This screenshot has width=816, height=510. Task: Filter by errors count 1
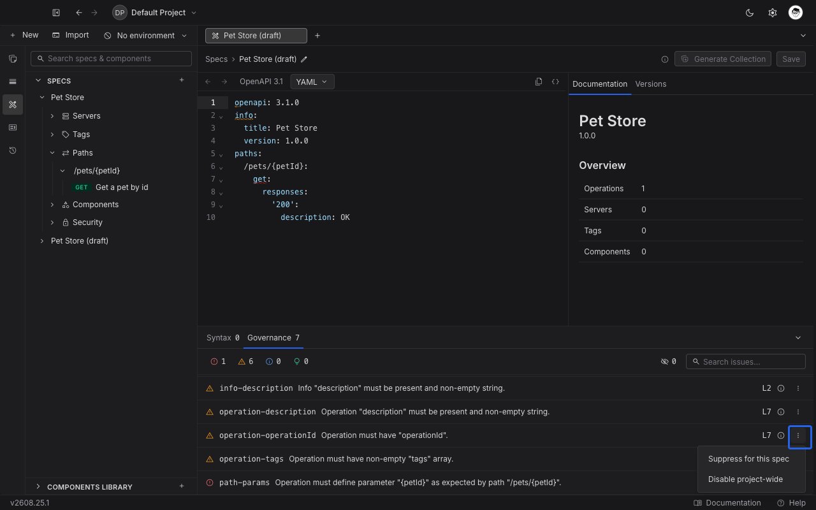(218, 361)
